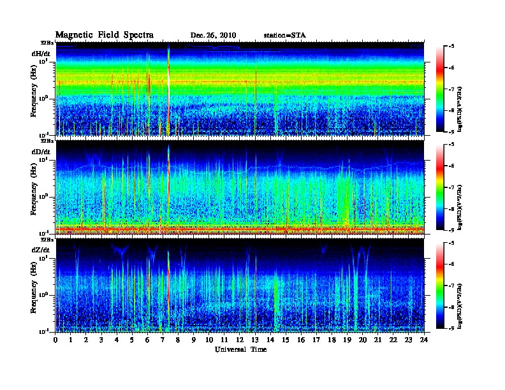Image resolution: width=505 pixels, height=390 pixels.
Task: Click the dH/dt spectrogram color bar
Action: [x=440, y=89]
